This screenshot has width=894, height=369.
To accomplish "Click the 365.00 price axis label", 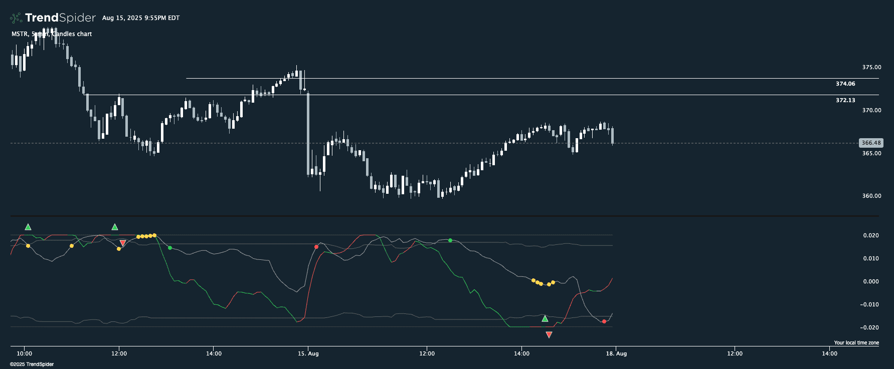I will click(871, 153).
